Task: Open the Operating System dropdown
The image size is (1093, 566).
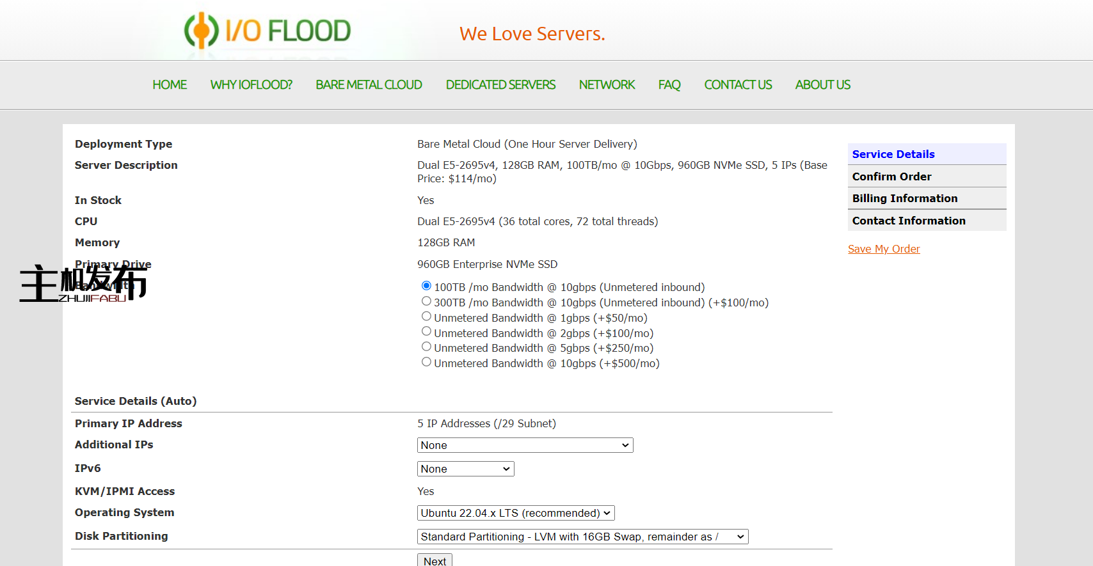Action: 516,513
